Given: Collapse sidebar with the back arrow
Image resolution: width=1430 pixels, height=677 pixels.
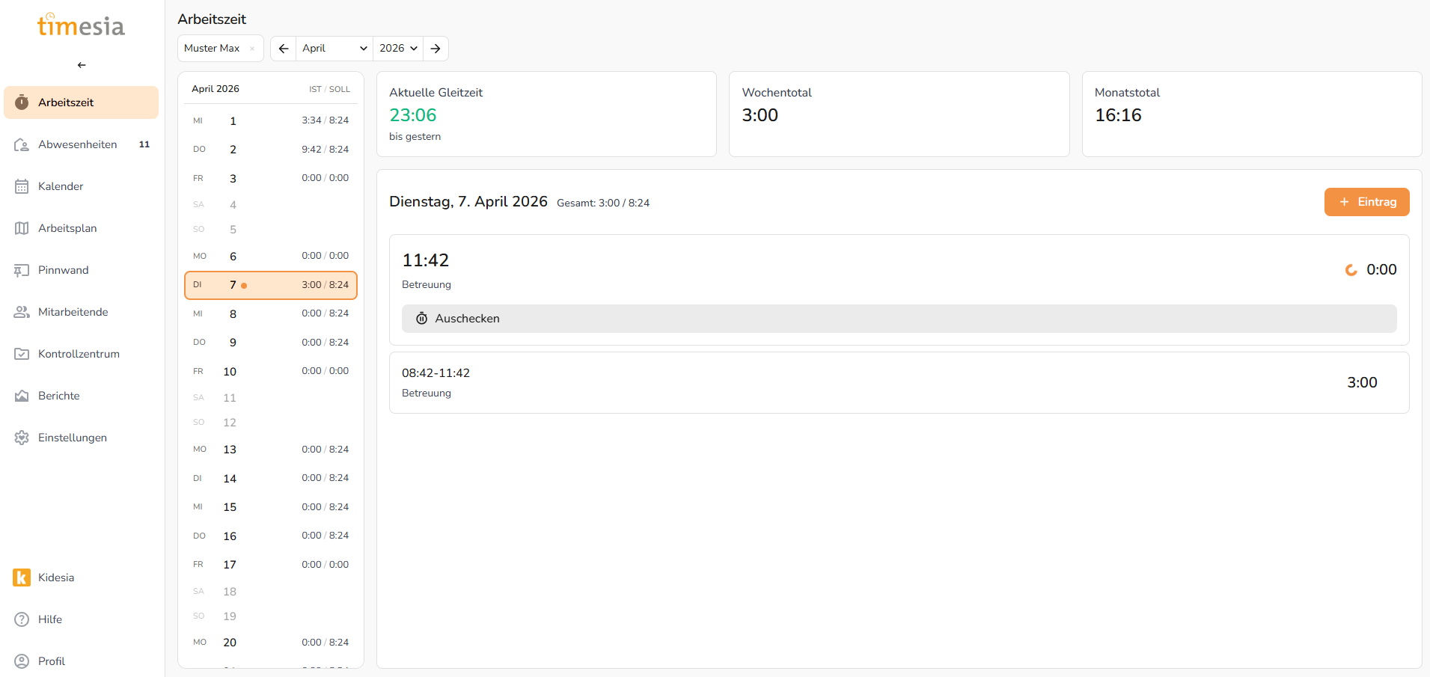Looking at the screenshot, I should point(82,65).
